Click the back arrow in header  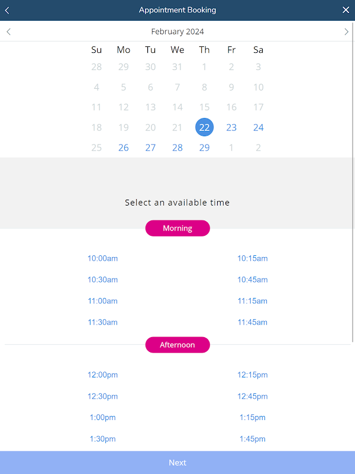[x=7, y=10]
